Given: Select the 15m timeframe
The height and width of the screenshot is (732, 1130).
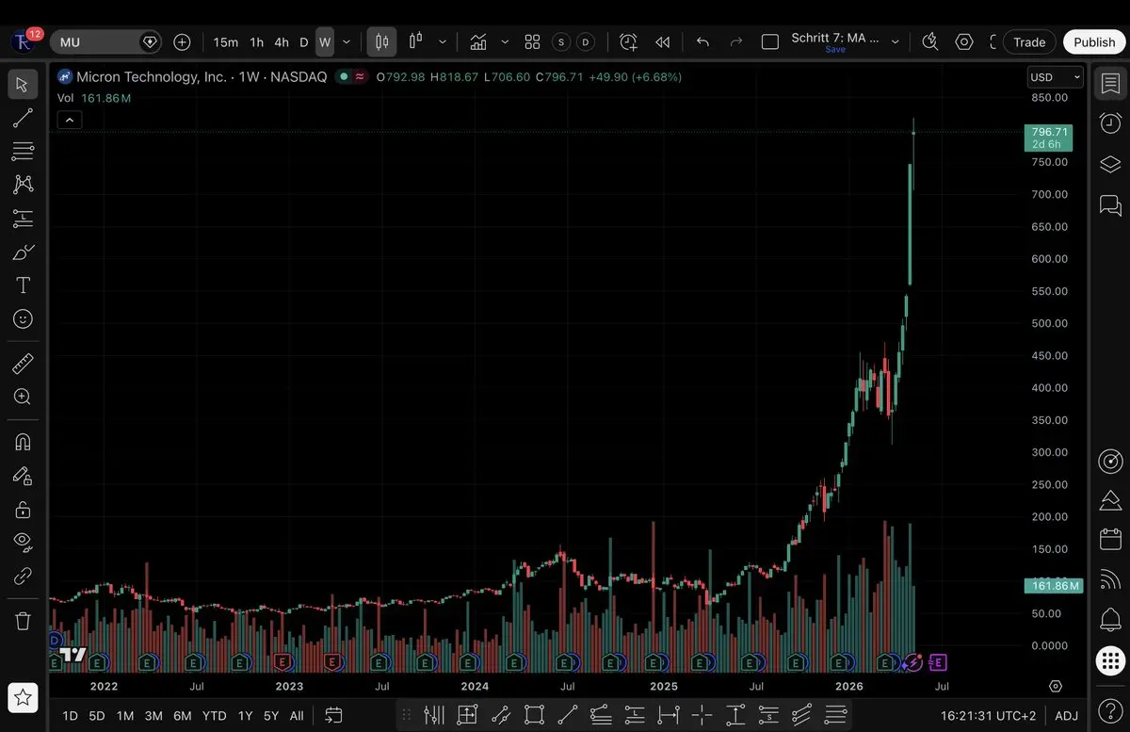Looking at the screenshot, I should click(x=225, y=42).
